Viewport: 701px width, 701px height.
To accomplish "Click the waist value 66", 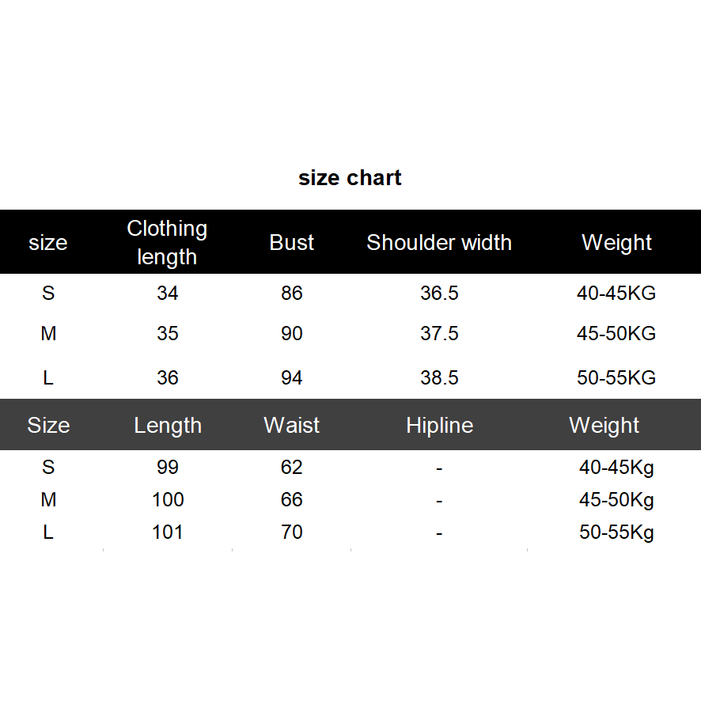I will (292, 499).
